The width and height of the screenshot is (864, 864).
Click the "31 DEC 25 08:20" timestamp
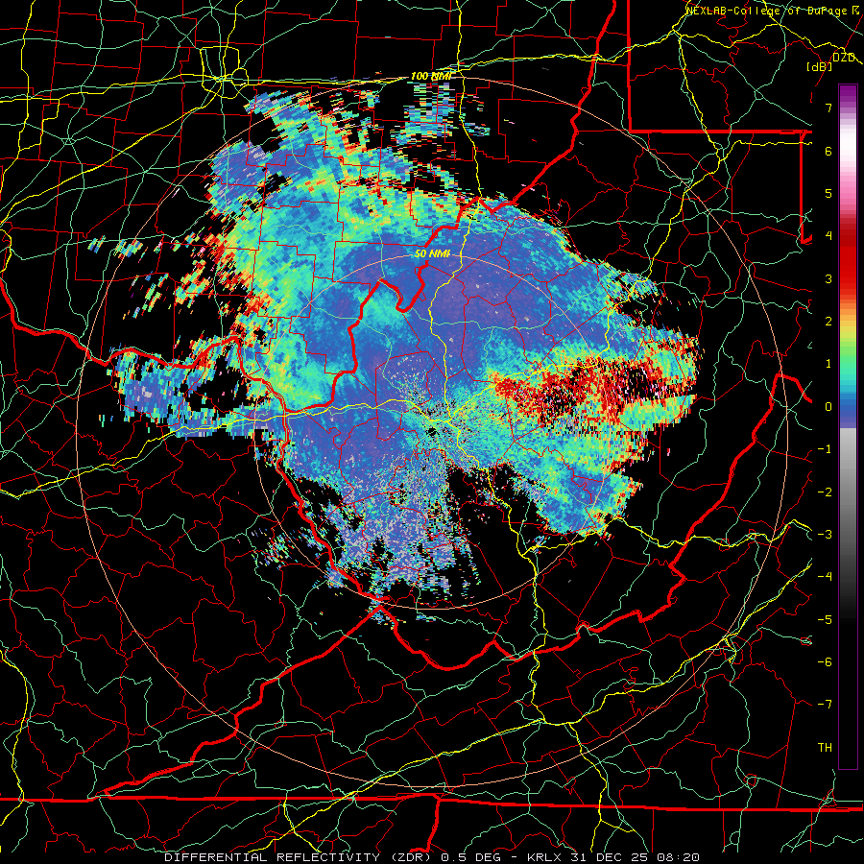click(634, 857)
